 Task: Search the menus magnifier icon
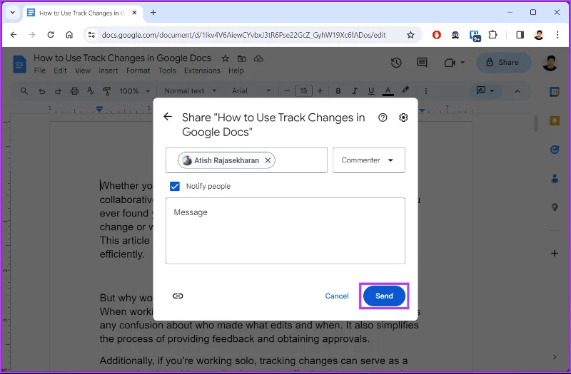click(x=24, y=91)
